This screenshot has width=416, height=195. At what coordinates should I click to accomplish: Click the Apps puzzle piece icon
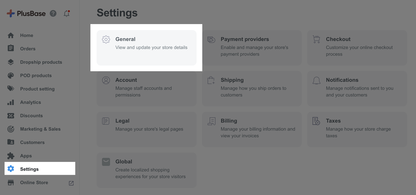pyautogui.click(x=11, y=156)
